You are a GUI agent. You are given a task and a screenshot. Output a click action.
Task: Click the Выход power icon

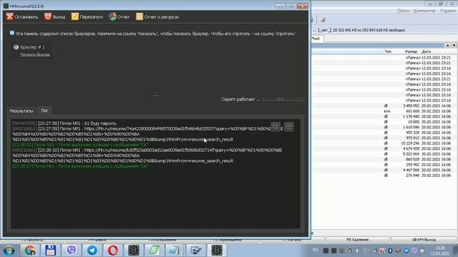pyautogui.click(x=48, y=16)
